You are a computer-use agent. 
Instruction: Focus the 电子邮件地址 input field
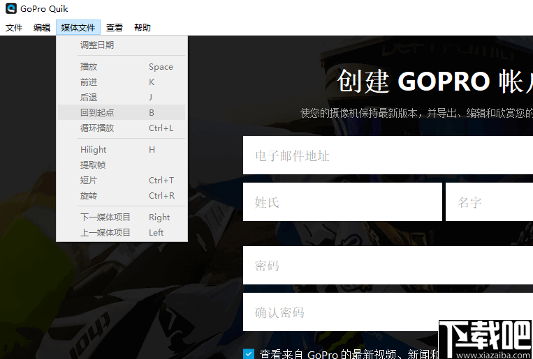pyautogui.click(x=388, y=155)
